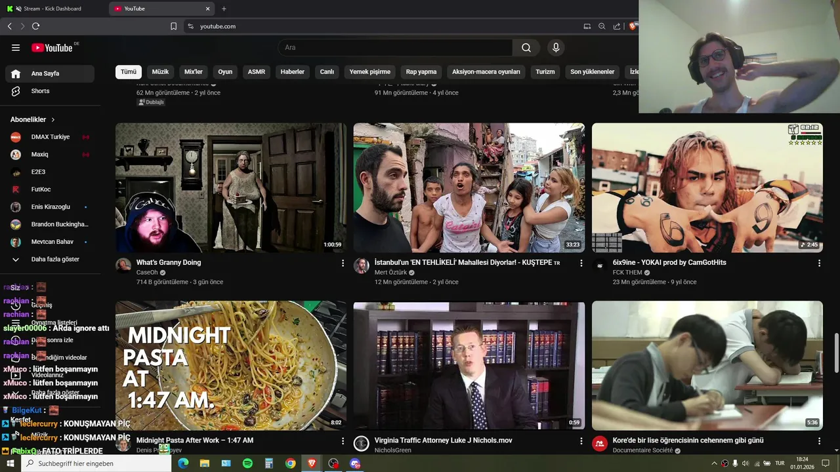Open DMAX Türkiye subscription channel
Screen dimensions: 840x472
[50, 137]
